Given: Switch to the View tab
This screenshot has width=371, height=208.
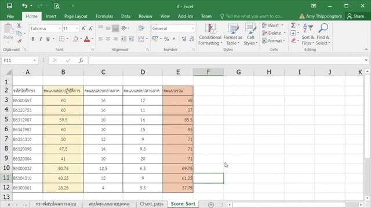Looking at the screenshot, I should pos(165,16).
